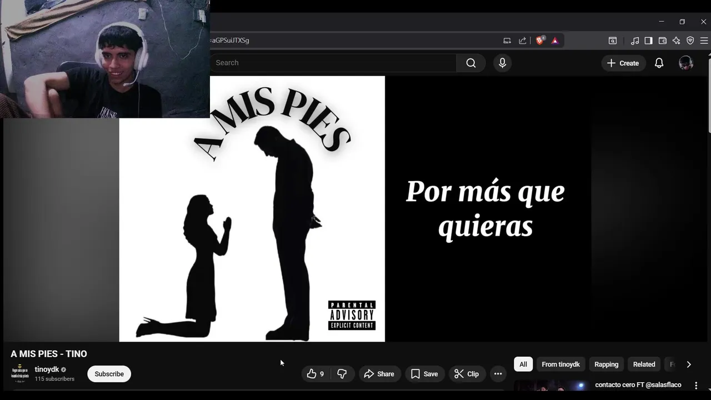
Task: Click the install app icon in address bar
Action: pyautogui.click(x=507, y=41)
